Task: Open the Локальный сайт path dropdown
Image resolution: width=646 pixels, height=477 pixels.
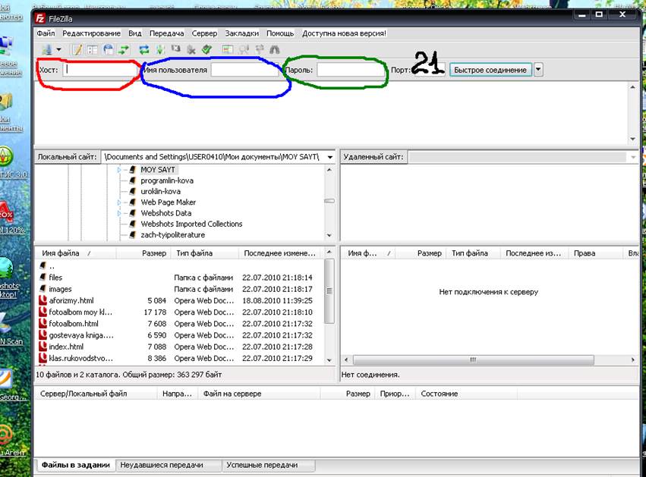Action: coord(330,157)
